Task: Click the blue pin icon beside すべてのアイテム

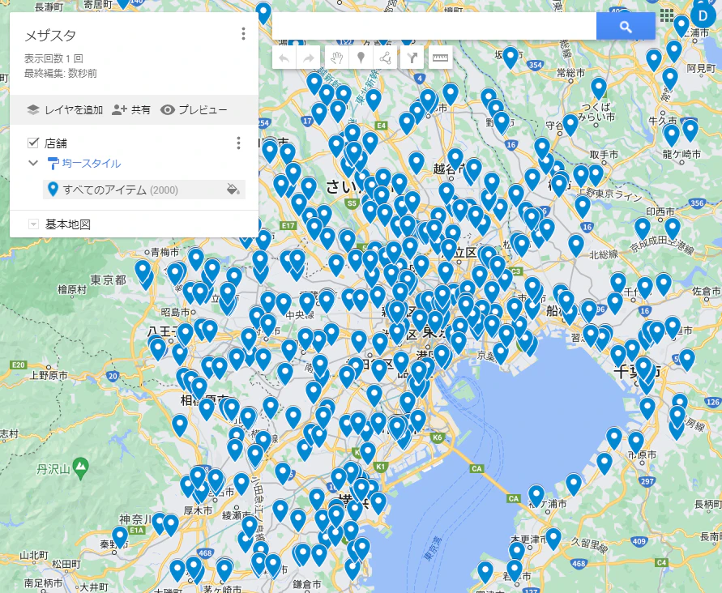Action: click(53, 190)
